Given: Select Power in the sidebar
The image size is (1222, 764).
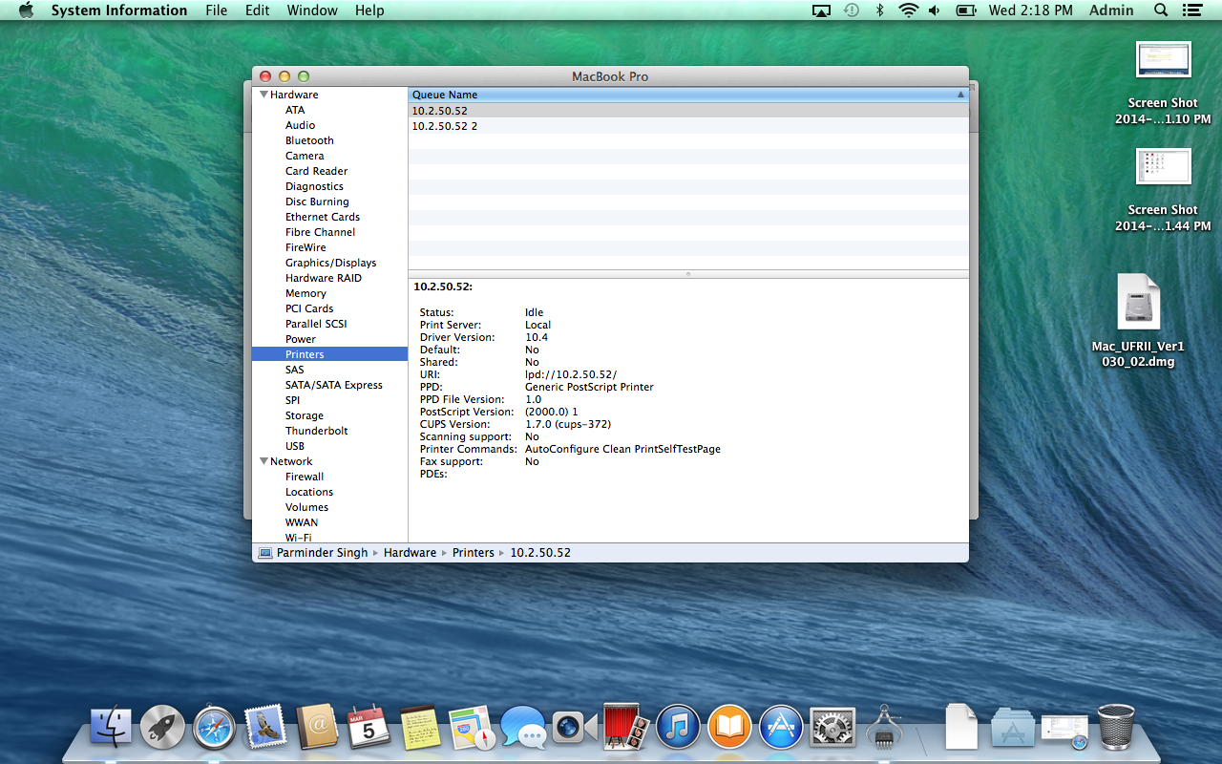Looking at the screenshot, I should click(301, 339).
